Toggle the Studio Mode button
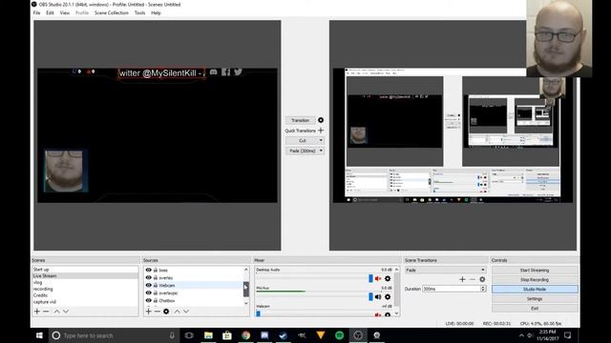The width and height of the screenshot is (611, 343). (x=535, y=290)
